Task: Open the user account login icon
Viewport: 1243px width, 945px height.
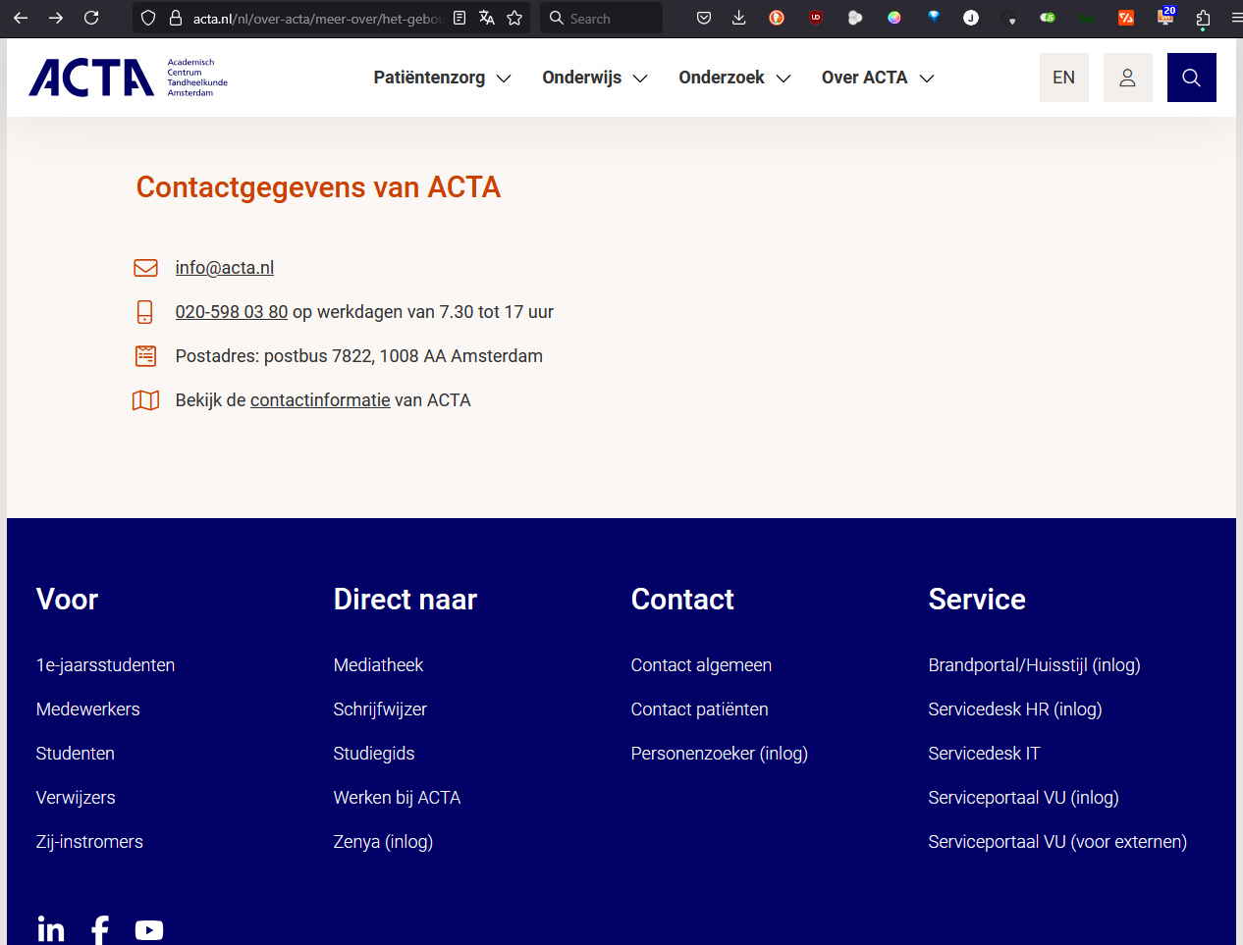Action: tap(1128, 78)
